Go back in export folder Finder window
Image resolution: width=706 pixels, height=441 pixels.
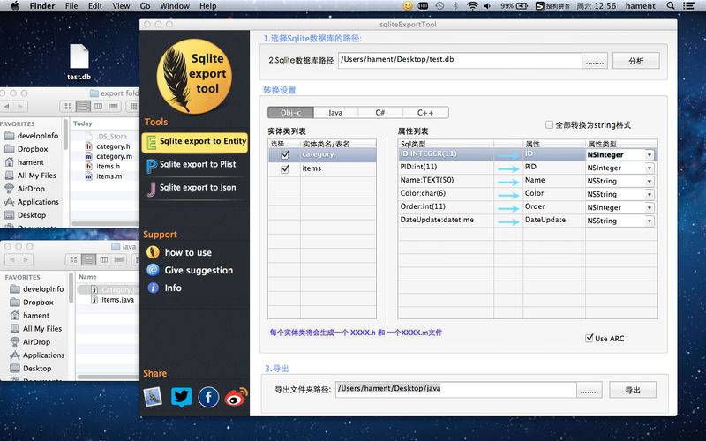[7, 106]
